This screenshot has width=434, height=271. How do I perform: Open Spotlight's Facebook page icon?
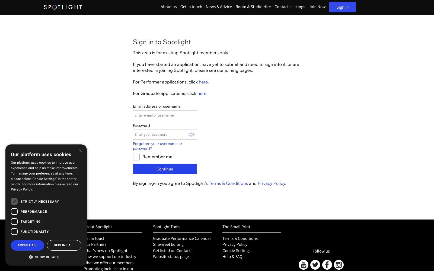pos(327,264)
